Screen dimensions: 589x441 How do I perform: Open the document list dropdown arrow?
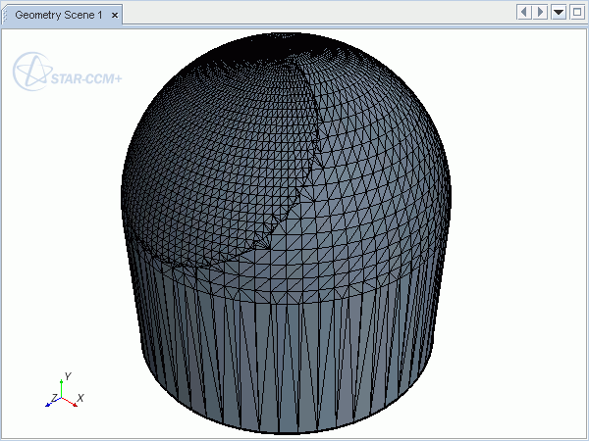point(558,12)
